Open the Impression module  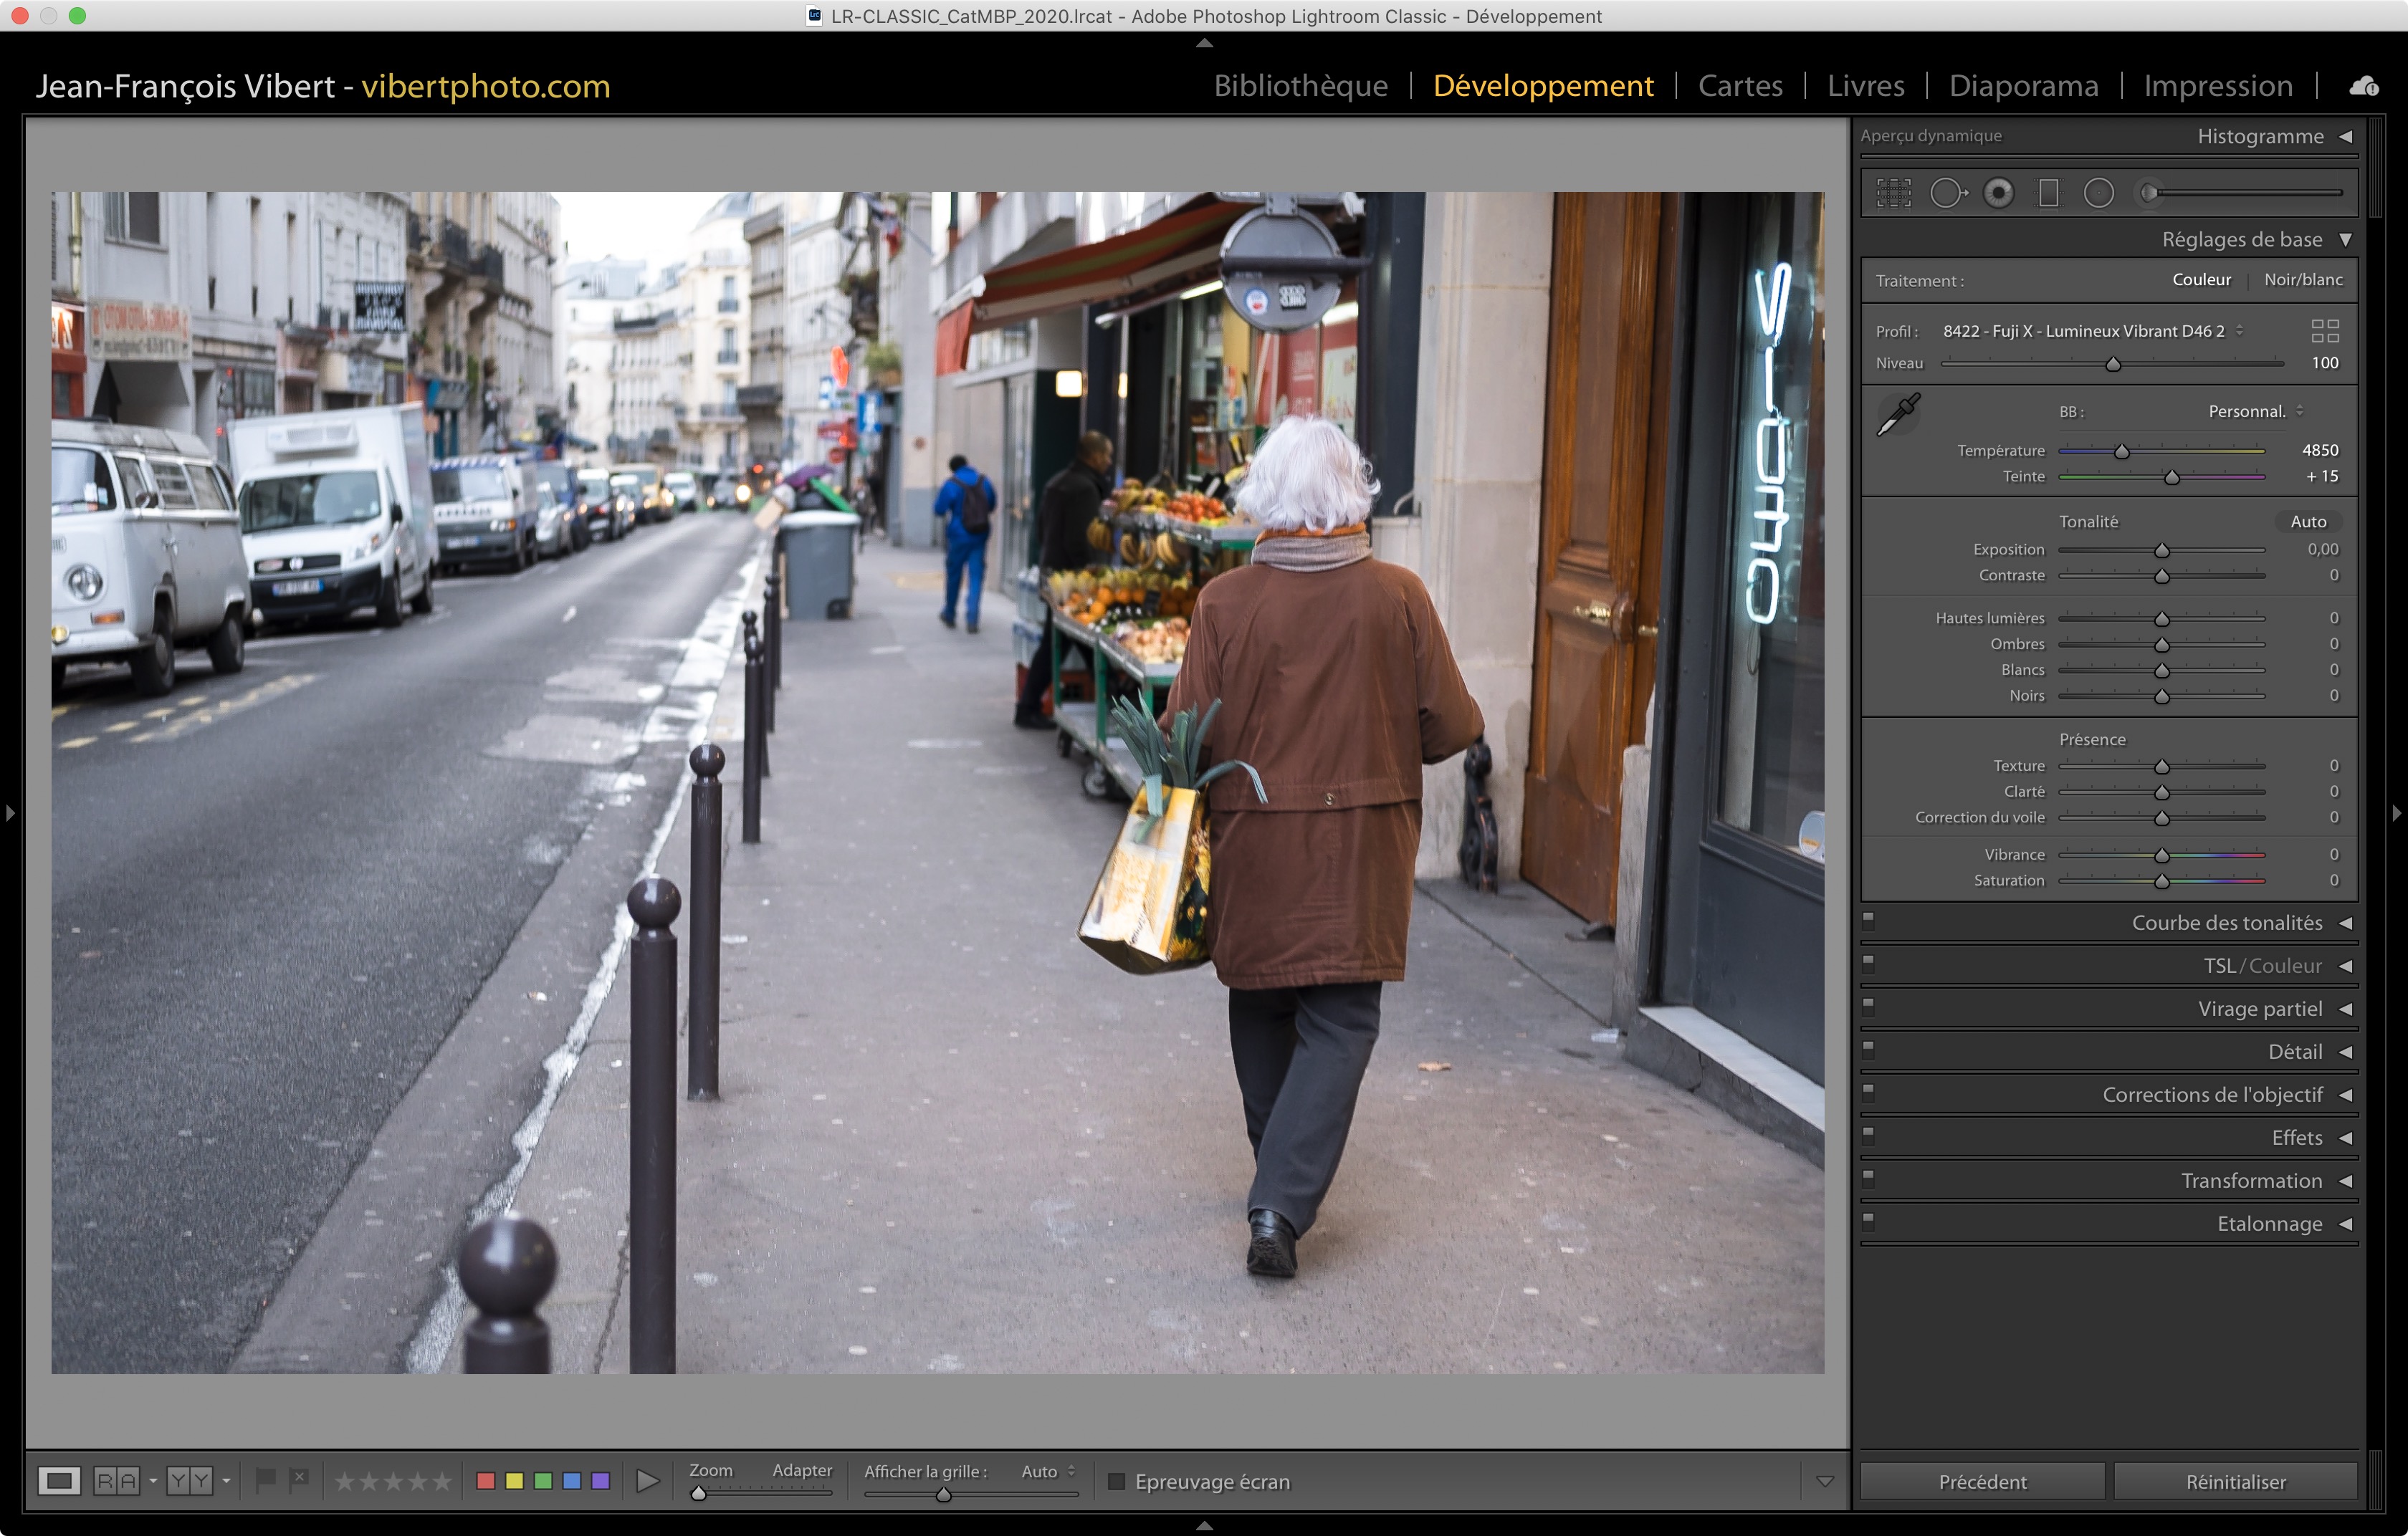coord(2217,86)
